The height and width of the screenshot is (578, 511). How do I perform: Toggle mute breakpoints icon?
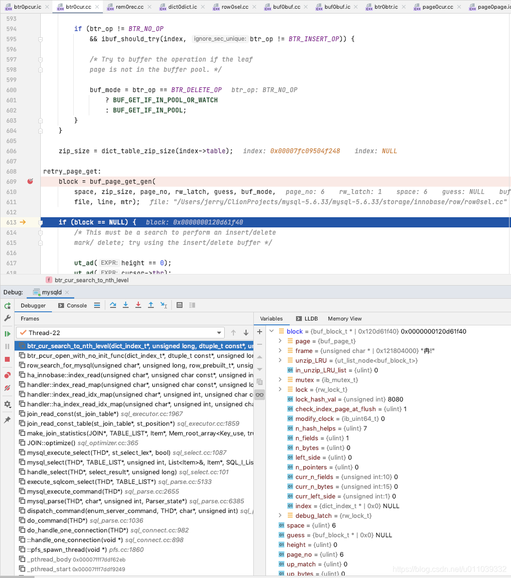point(7,388)
